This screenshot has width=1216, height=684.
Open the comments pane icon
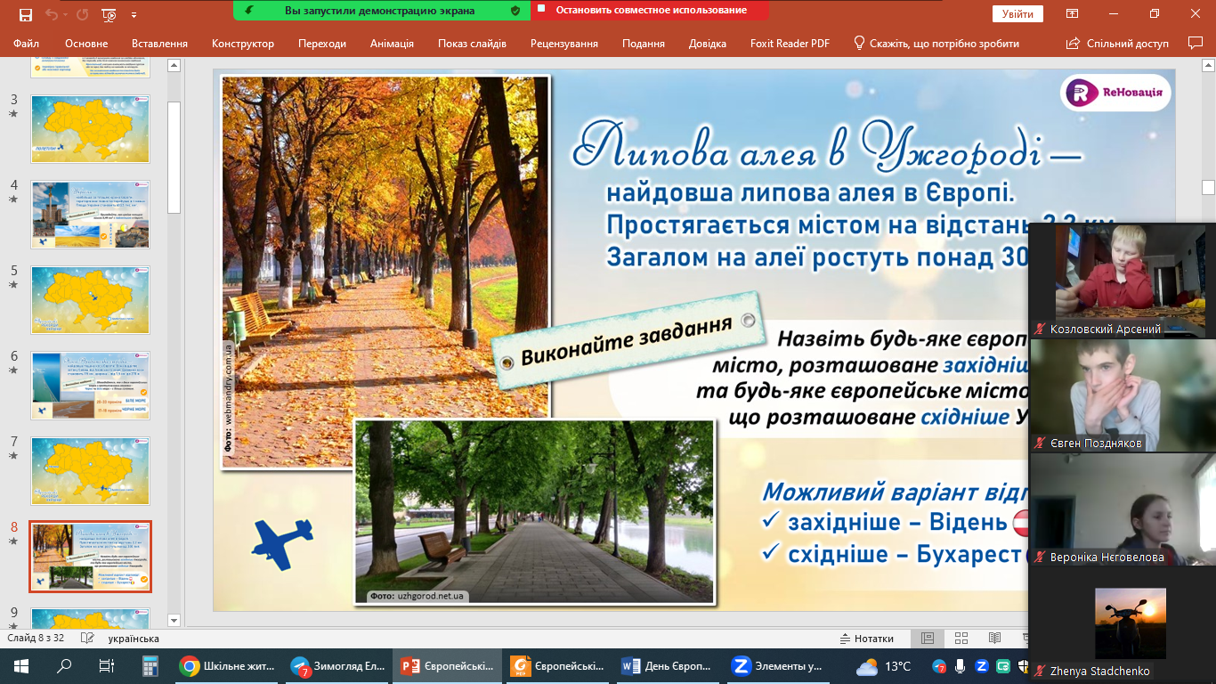coord(1196,43)
